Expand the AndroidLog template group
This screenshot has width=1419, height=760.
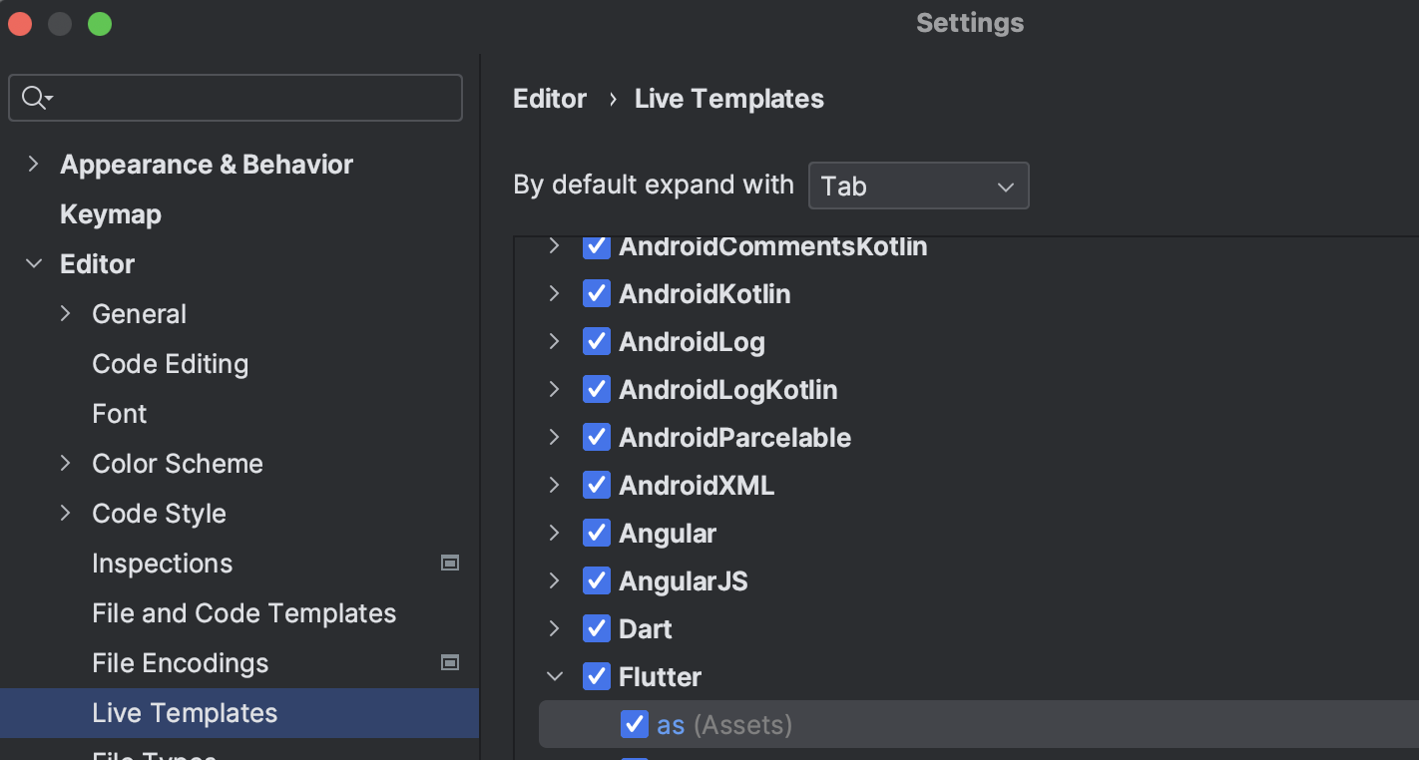tap(555, 342)
